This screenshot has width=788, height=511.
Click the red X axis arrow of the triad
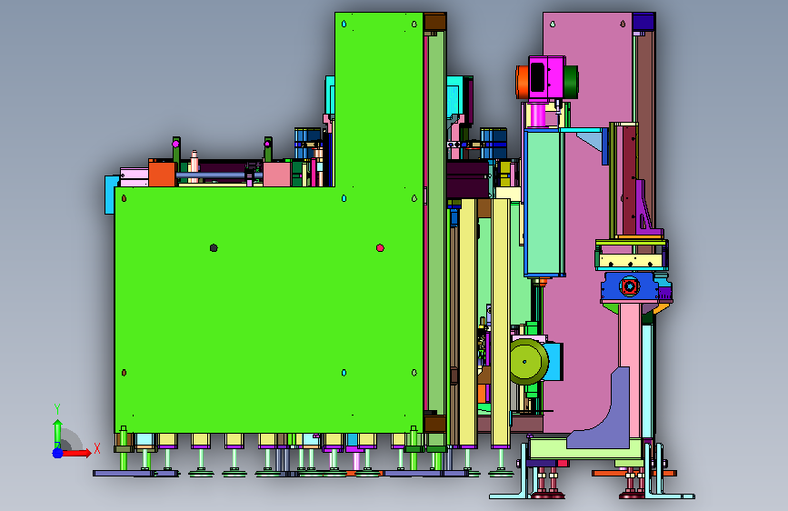pyautogui.click(x=76, y=453)
